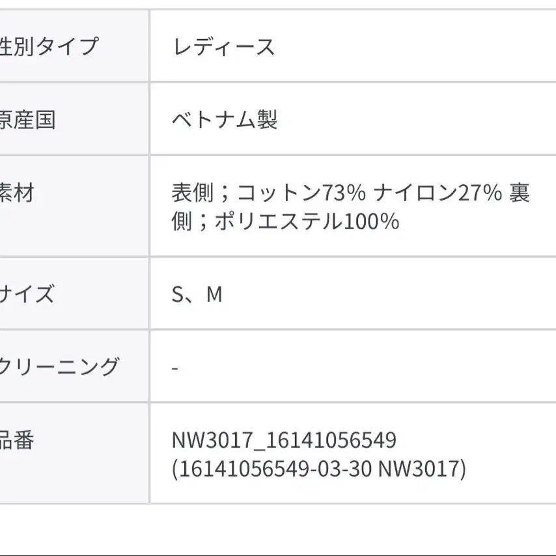556x556 pixels.
Task: Click the letter S in size value
Action: point(177,294)
